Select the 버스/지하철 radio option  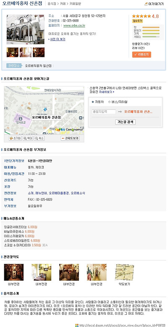[110, 102]
